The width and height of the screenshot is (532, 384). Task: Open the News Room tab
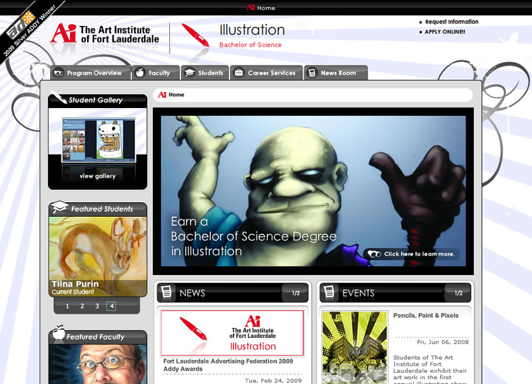tap(338, 73)
